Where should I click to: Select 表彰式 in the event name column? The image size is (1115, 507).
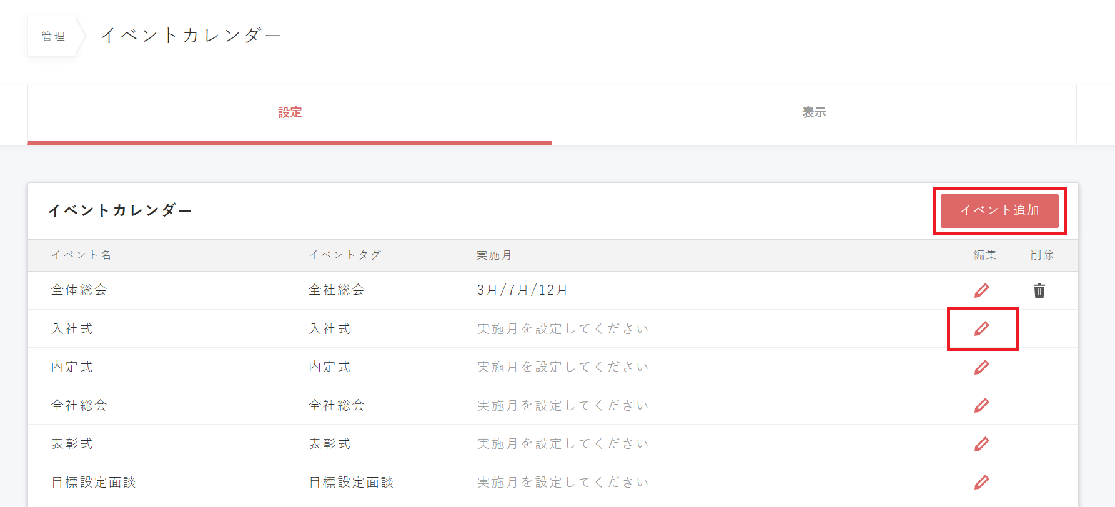[x=72, y=443]
